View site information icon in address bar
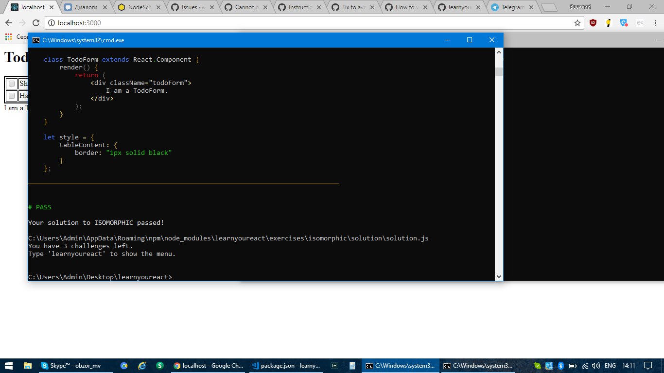 (x=52, y=23)
